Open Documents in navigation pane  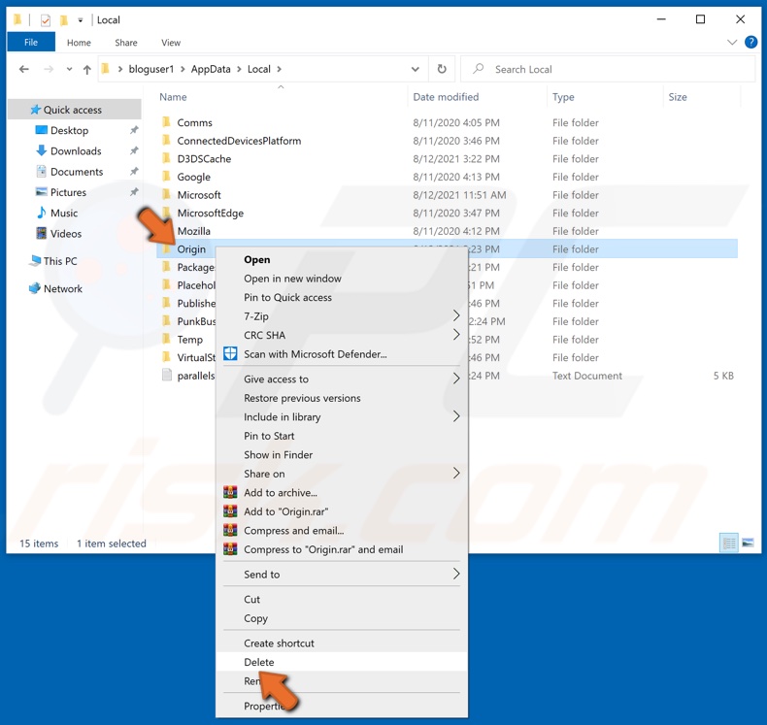(77, 172)
